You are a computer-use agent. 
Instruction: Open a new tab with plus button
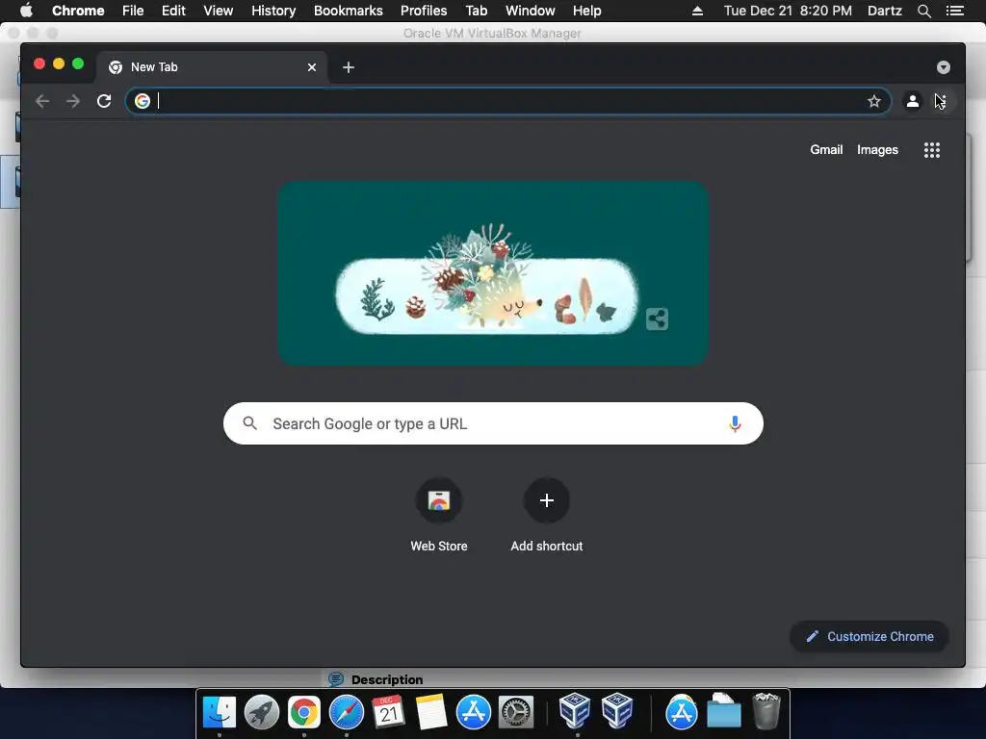(349, 67)
